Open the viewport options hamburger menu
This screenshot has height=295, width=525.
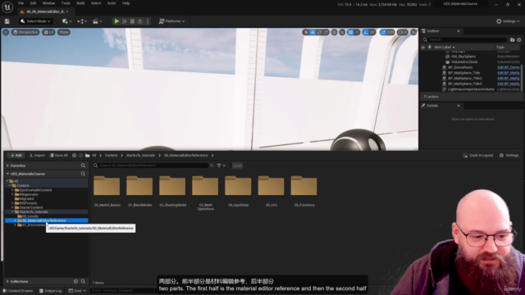coord(6,32)
